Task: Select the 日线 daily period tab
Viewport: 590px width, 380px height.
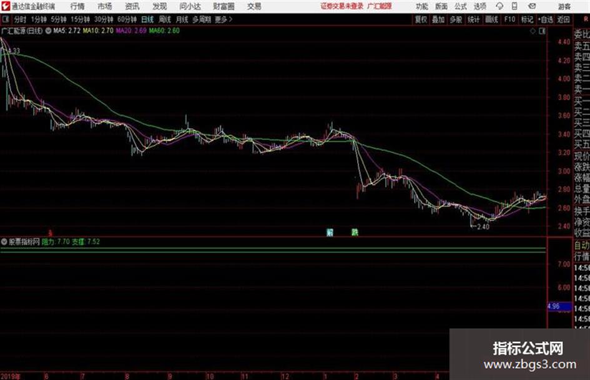Action: [147, 19]
